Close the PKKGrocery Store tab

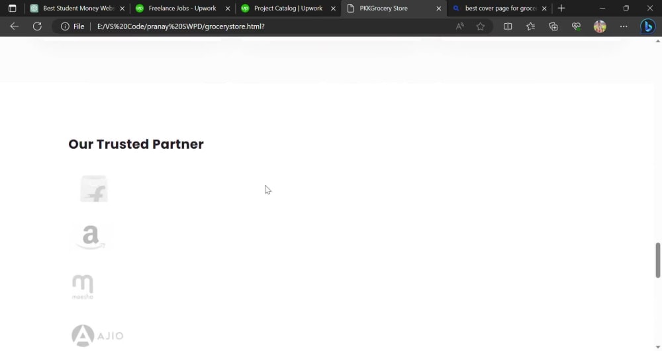click(439, 8)
